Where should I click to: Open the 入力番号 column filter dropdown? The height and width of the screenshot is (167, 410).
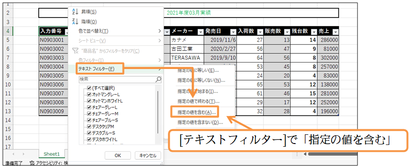pos(67,32)
